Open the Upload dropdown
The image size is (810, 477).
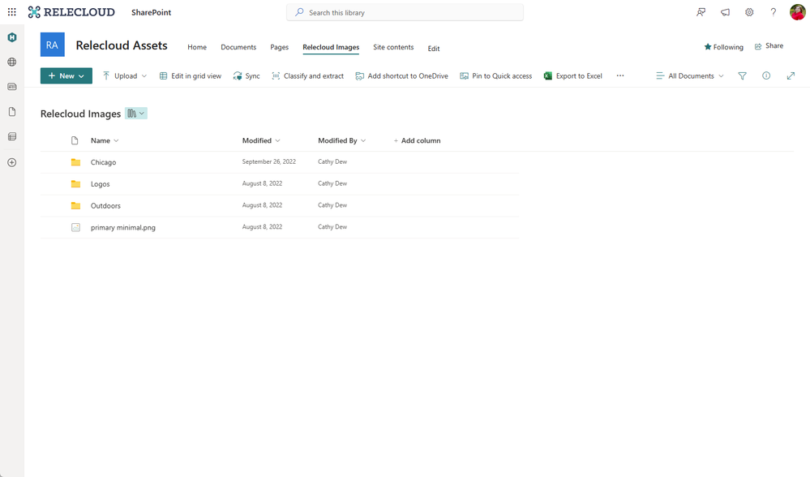pos(125,76)
